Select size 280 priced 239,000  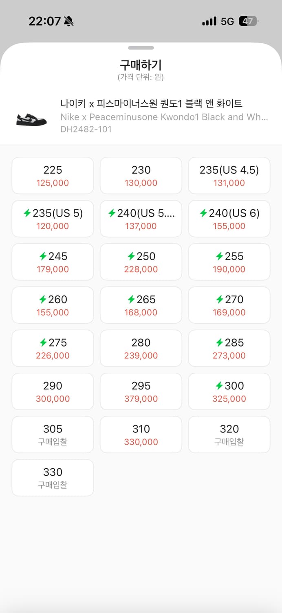[x=141, y=348]
